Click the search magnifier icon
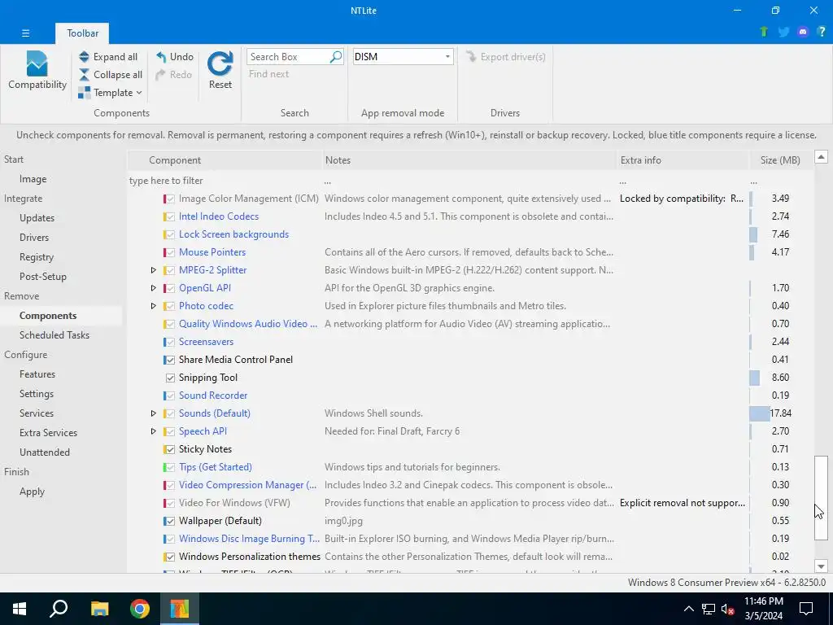 pos(336,57)
